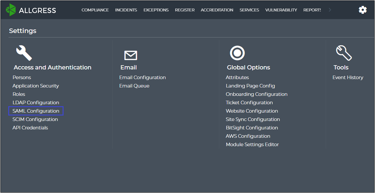Open BitSight Configuration link

(x=252, y=128)
